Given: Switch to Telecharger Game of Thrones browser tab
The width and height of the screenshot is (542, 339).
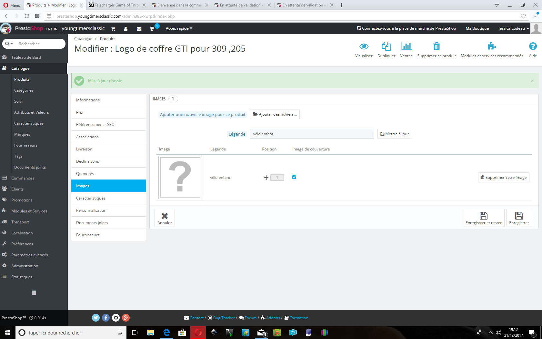Looking at the screenshot, I should pos(117,5).
